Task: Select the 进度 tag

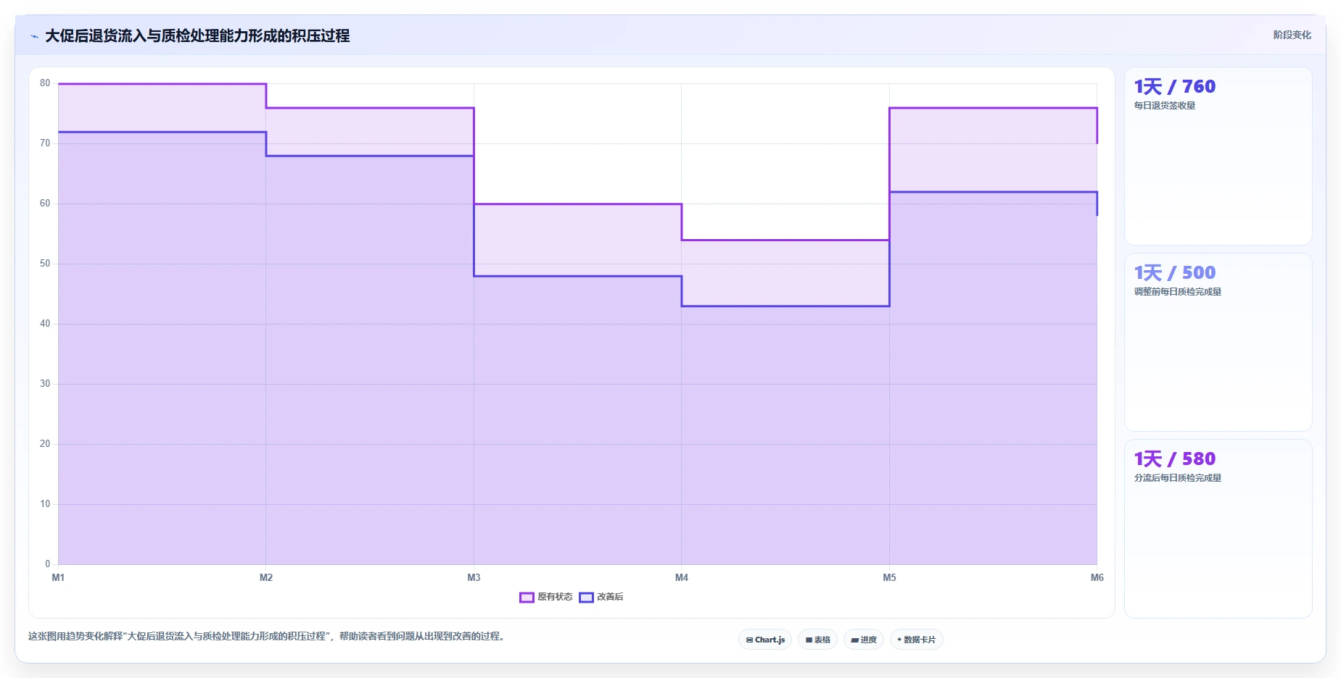Action: (864, 640)
